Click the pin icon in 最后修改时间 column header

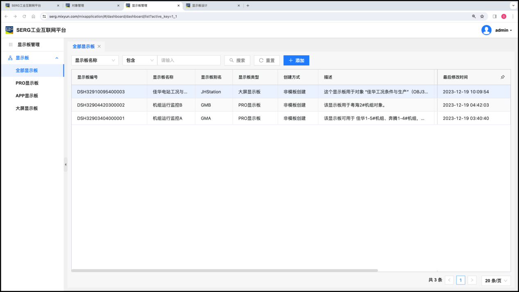coord(503,77)
